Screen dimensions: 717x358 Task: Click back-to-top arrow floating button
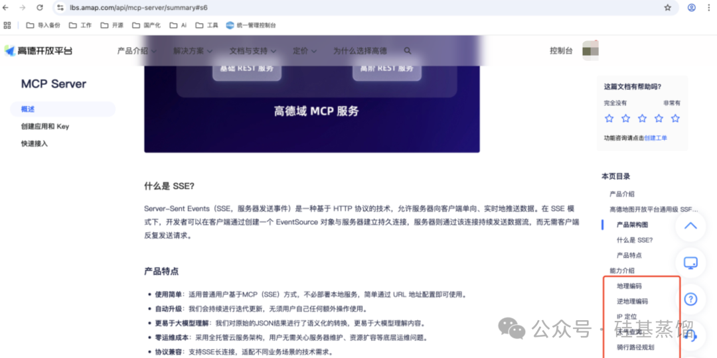[x=690, y=225]
